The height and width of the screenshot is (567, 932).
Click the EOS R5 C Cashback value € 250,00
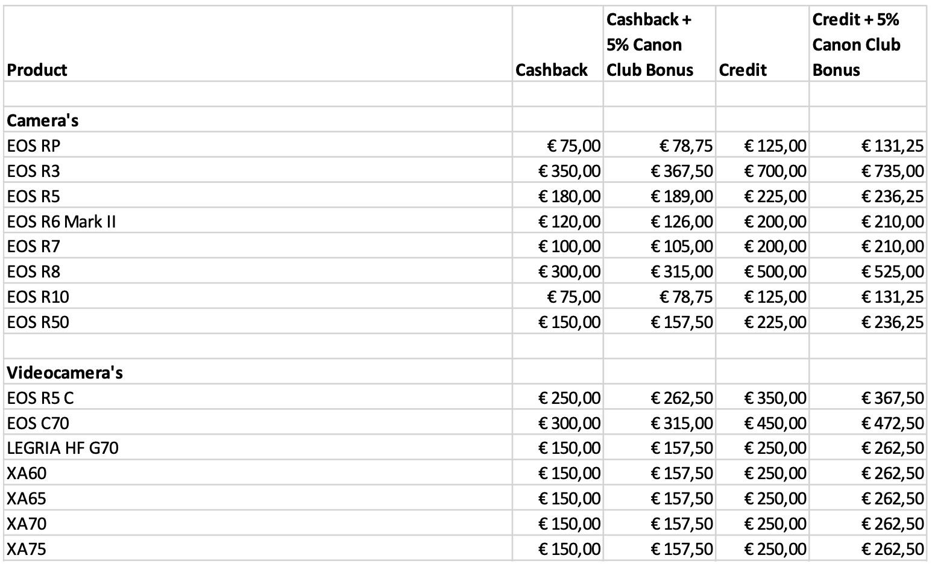[570, 398]
